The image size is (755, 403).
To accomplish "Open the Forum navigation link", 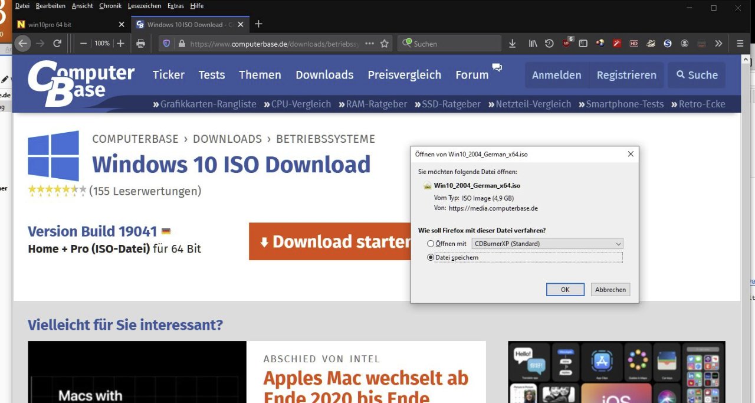I will 472,75.
